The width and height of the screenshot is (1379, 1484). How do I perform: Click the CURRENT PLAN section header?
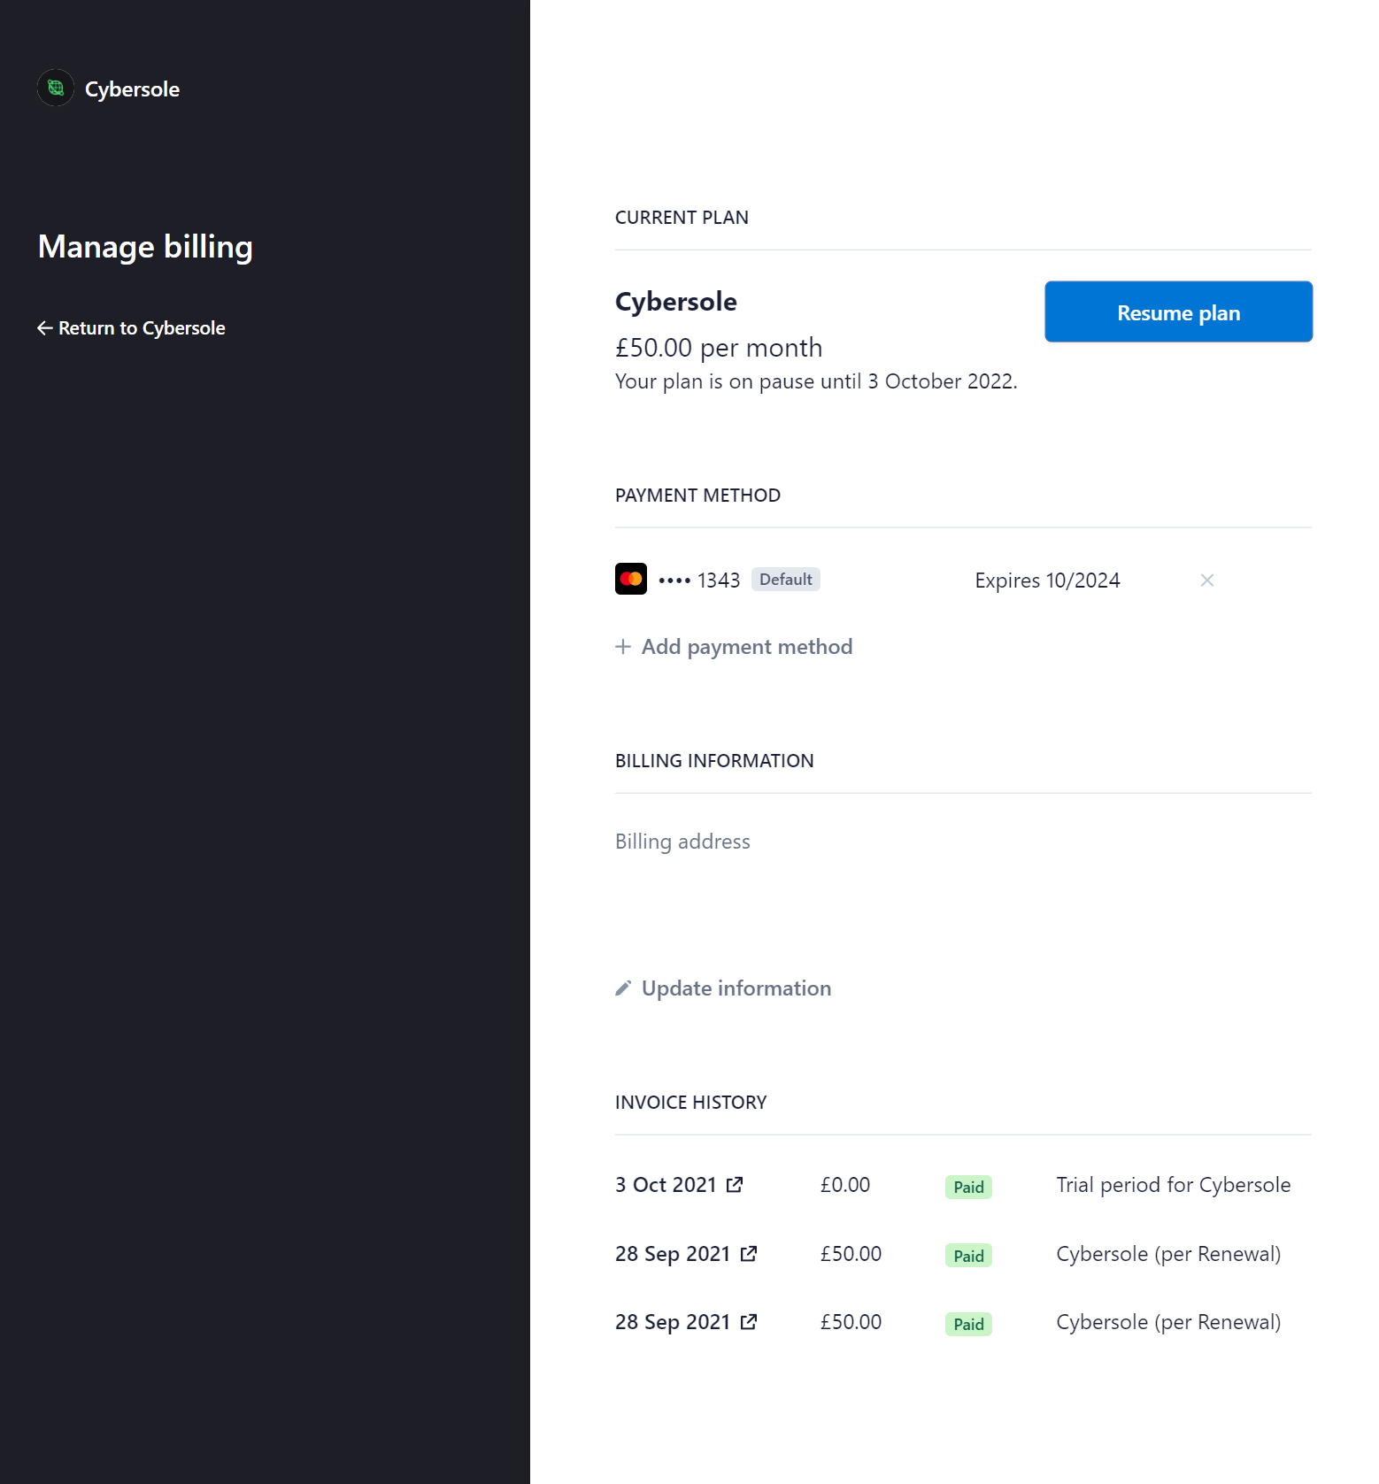pyautogui.click(x=682, y=218)
